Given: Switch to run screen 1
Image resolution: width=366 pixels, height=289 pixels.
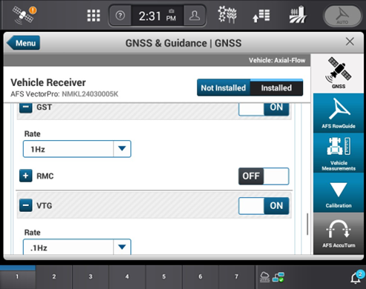Looking at the screenshot, I should 18,276.
